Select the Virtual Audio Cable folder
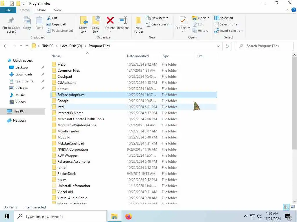297x222 pixels. [133, 198]
